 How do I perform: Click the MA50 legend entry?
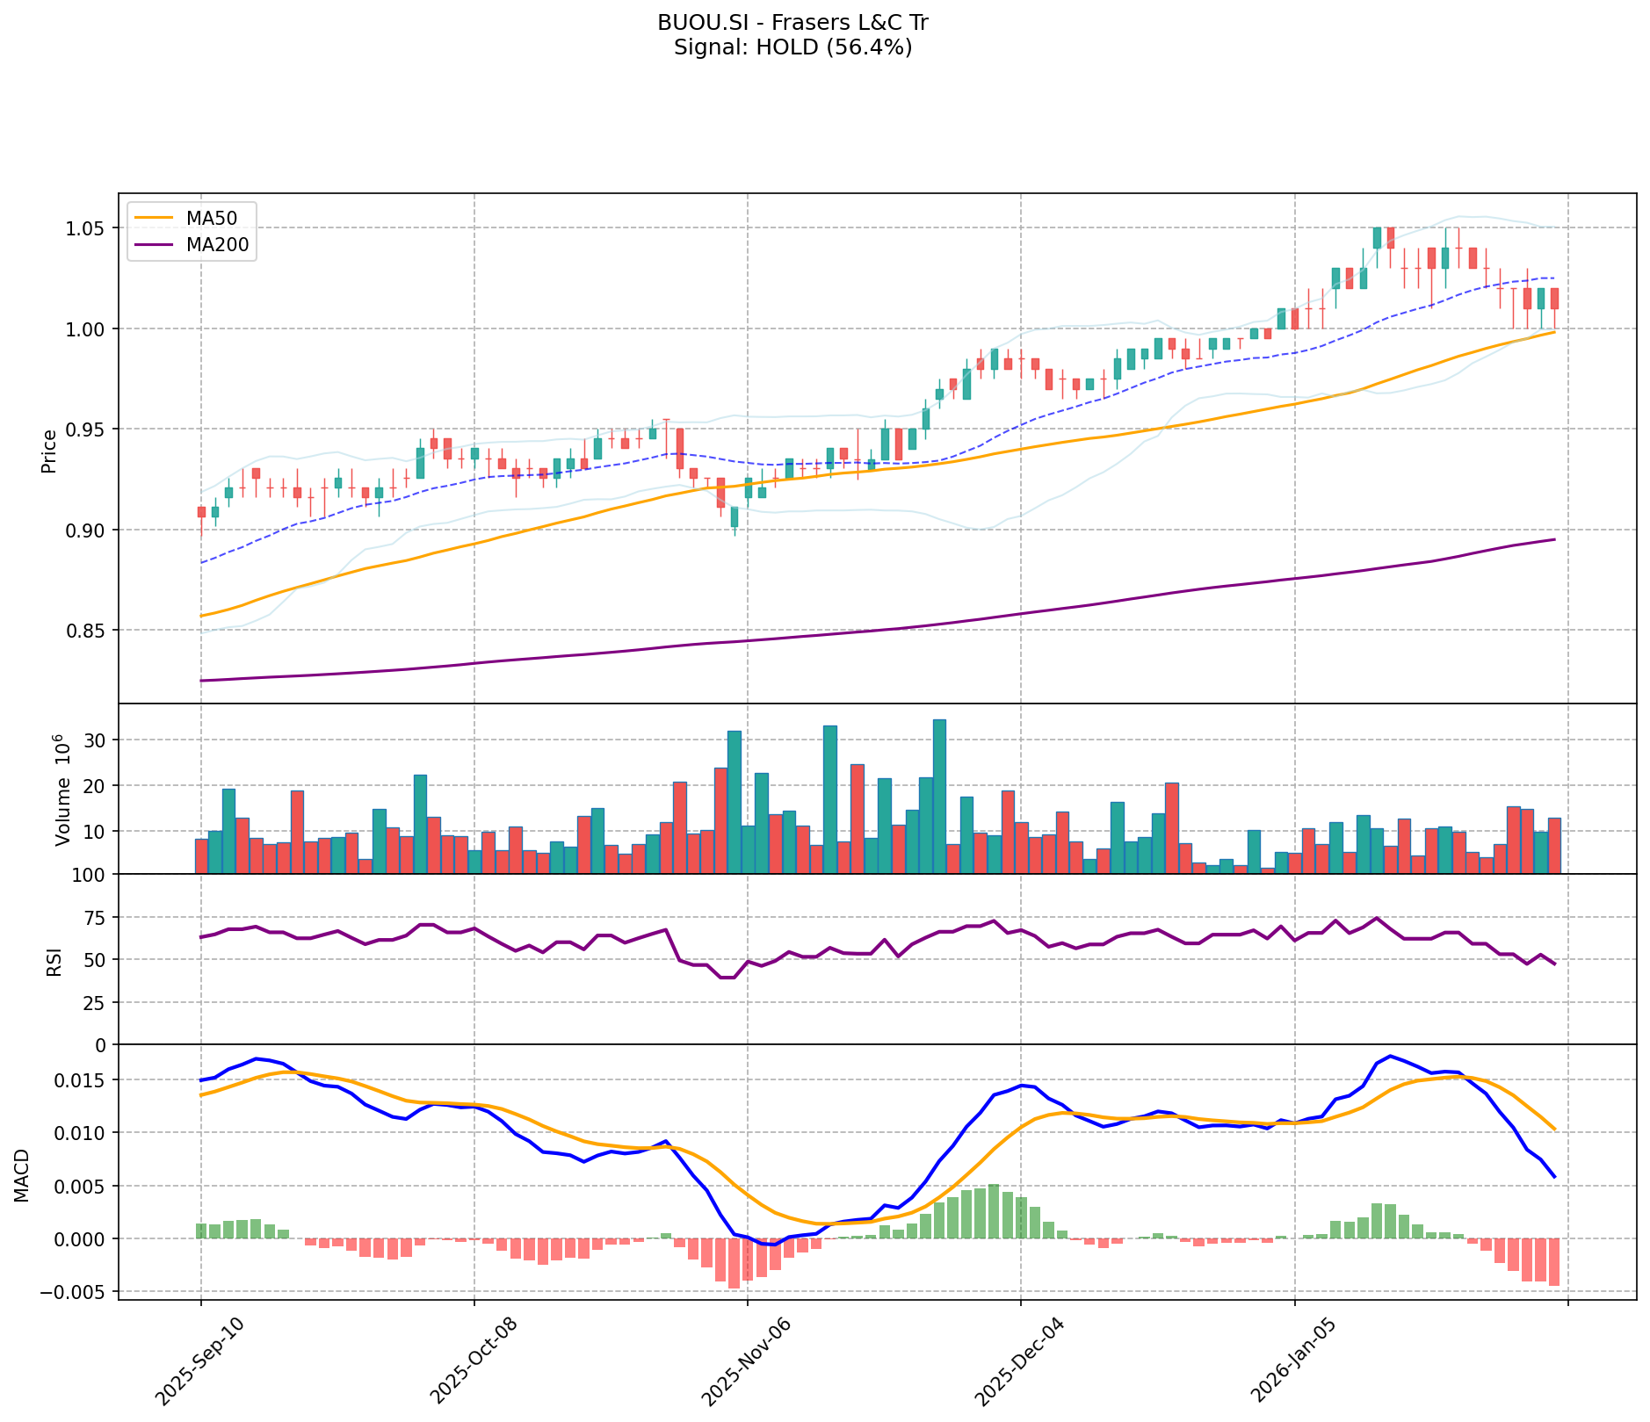tap(210, 217)
